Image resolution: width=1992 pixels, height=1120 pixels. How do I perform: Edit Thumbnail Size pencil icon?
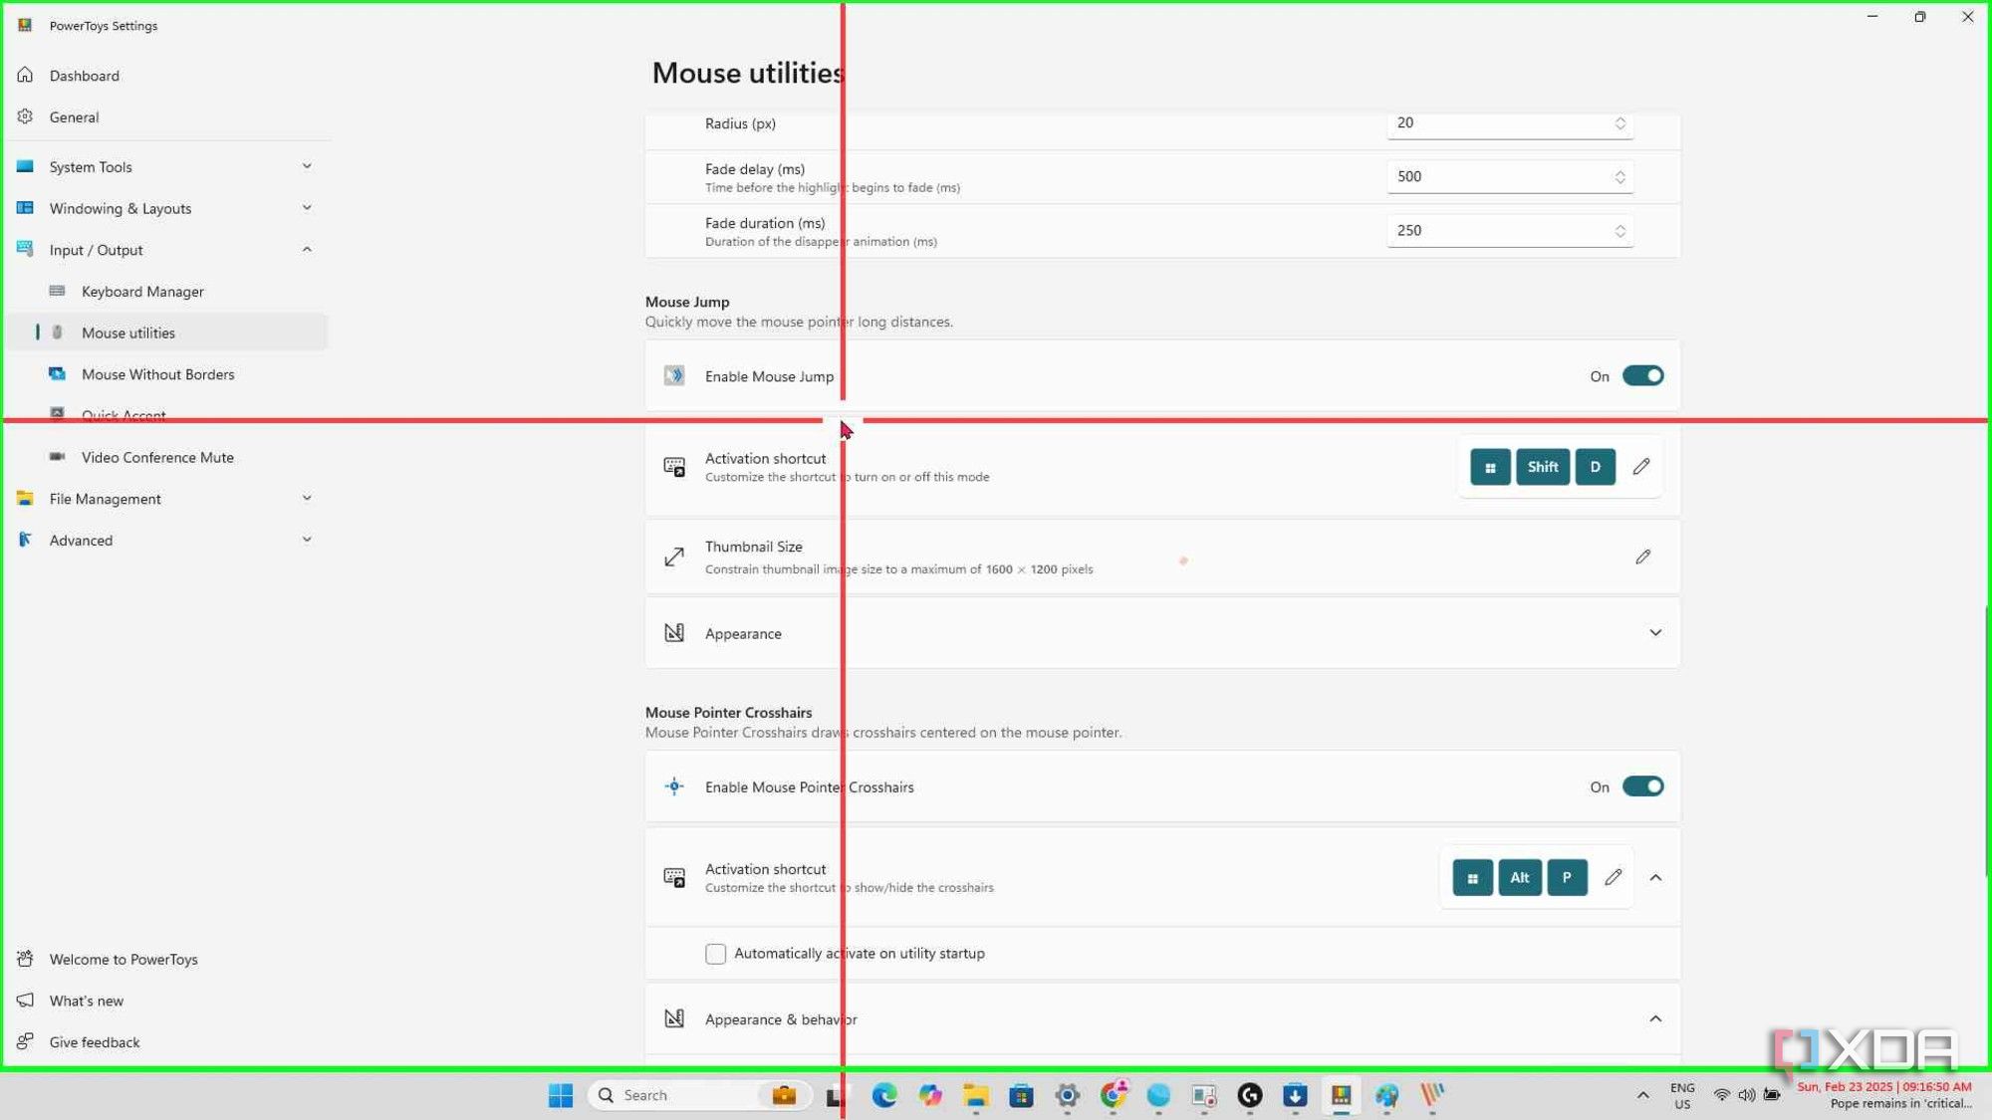coord(1642,558)
